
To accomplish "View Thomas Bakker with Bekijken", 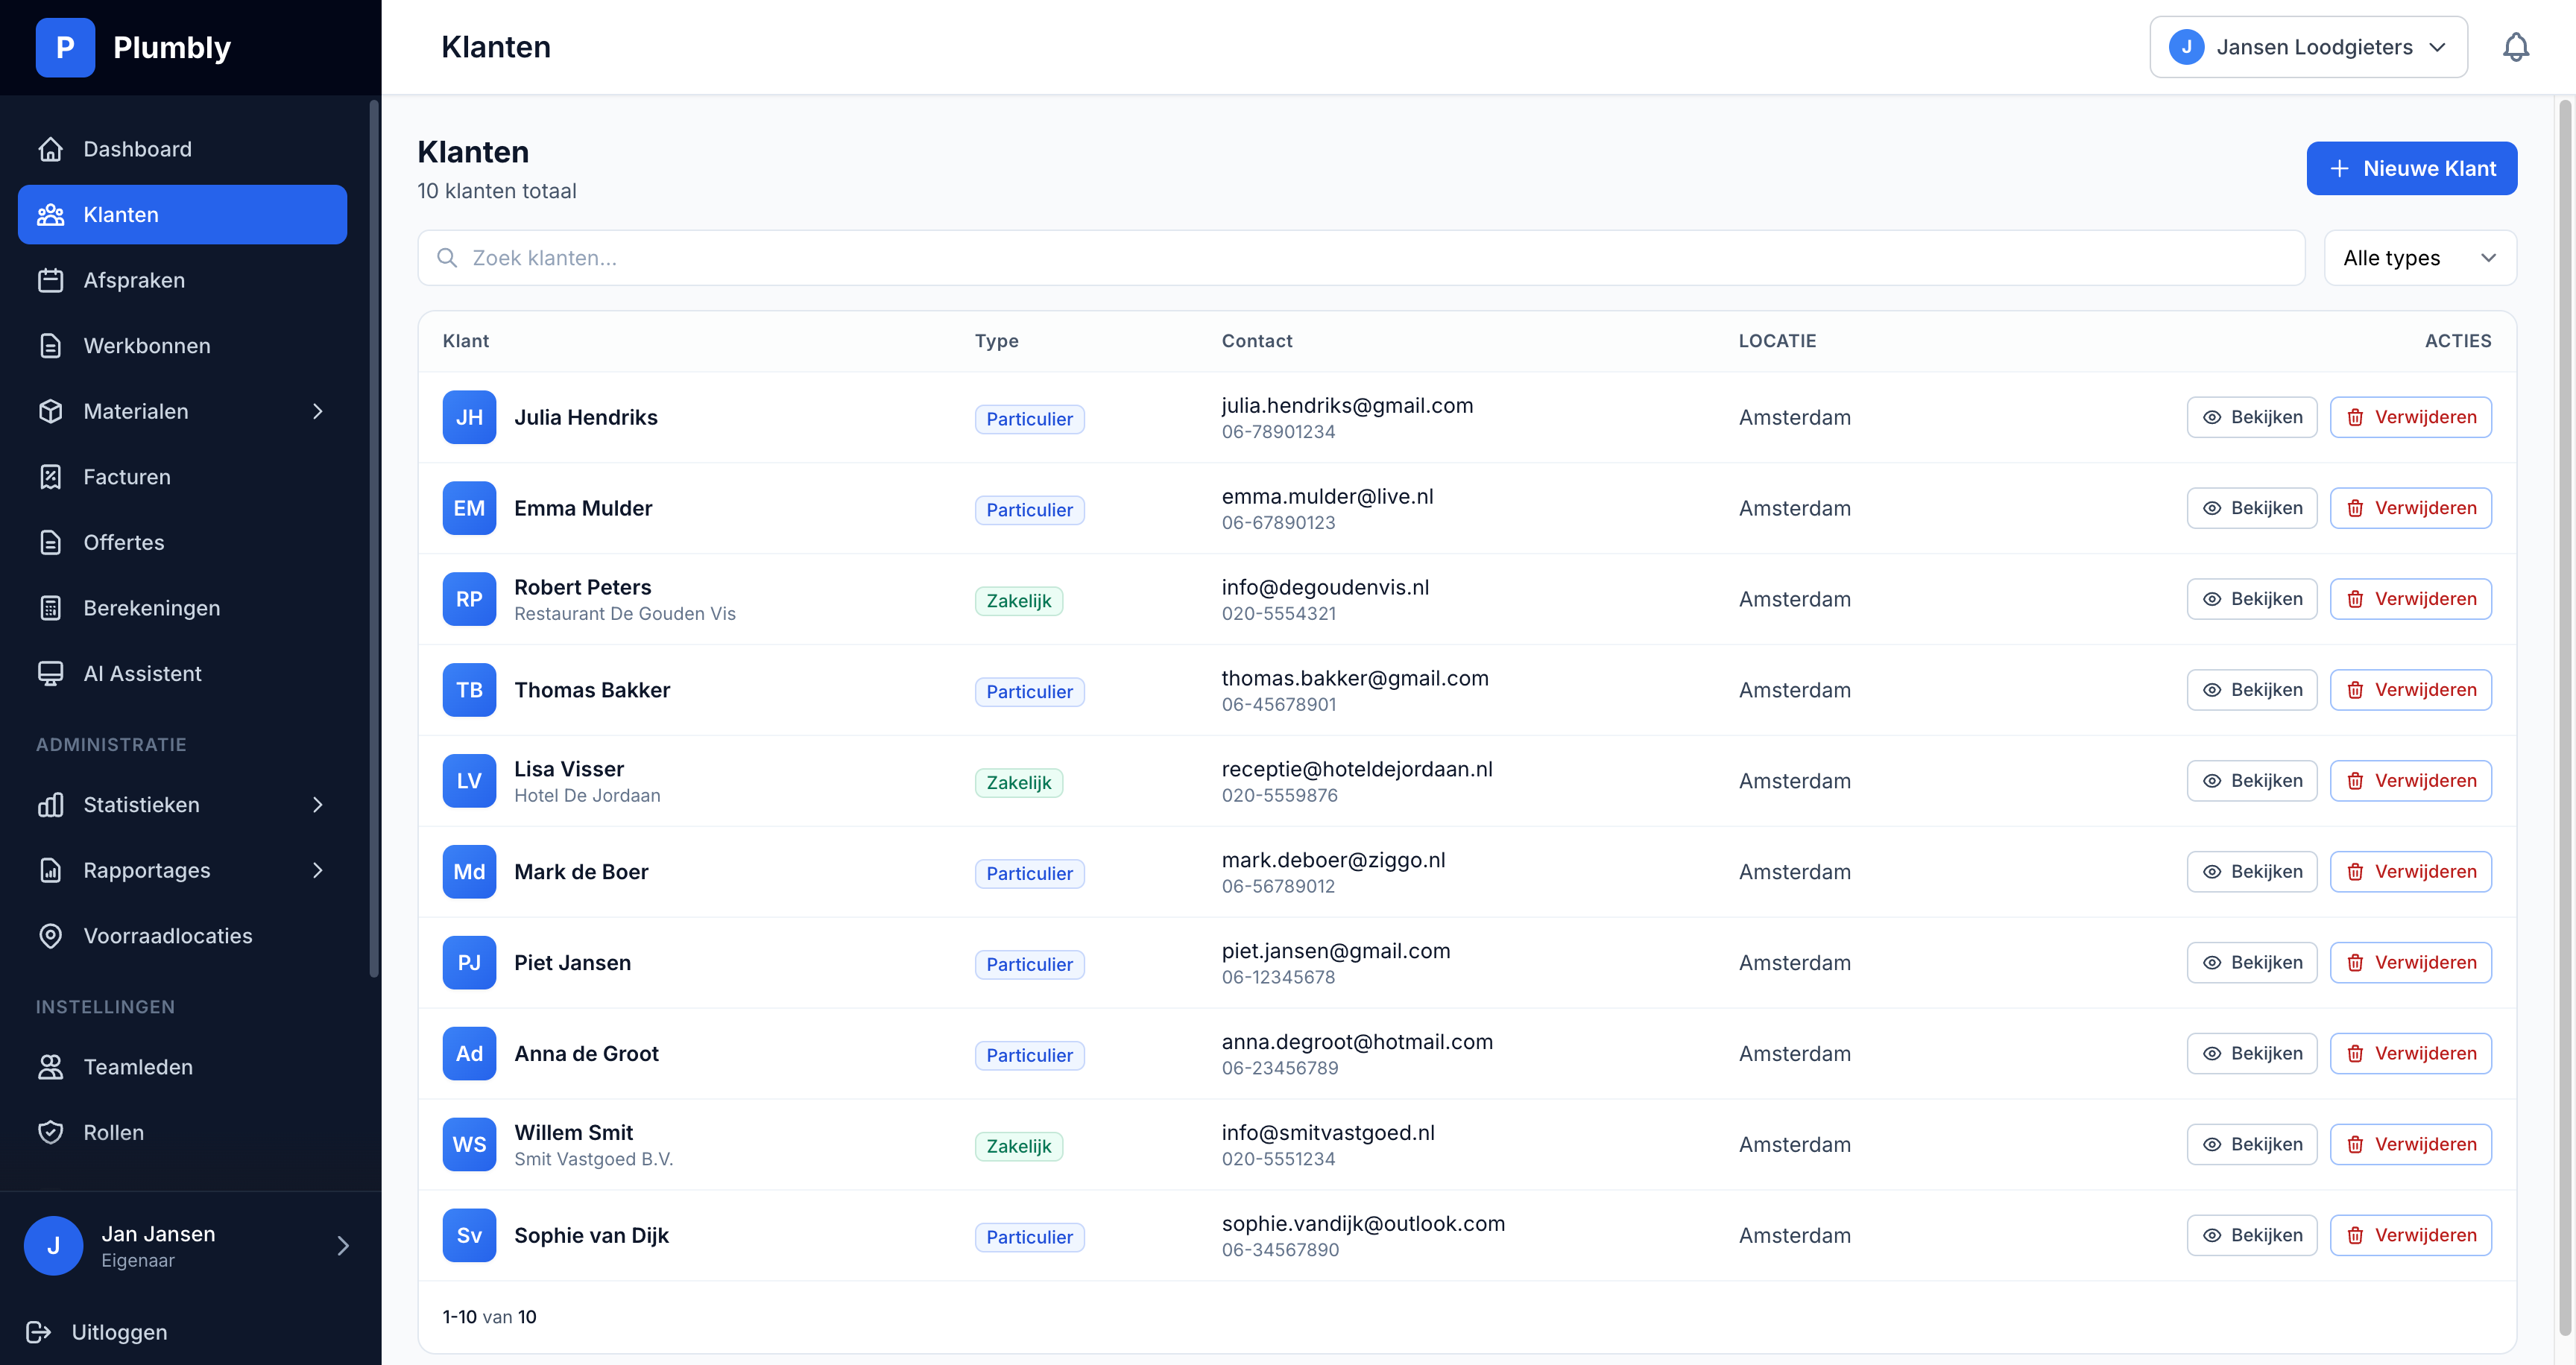I will (2251, 689).
